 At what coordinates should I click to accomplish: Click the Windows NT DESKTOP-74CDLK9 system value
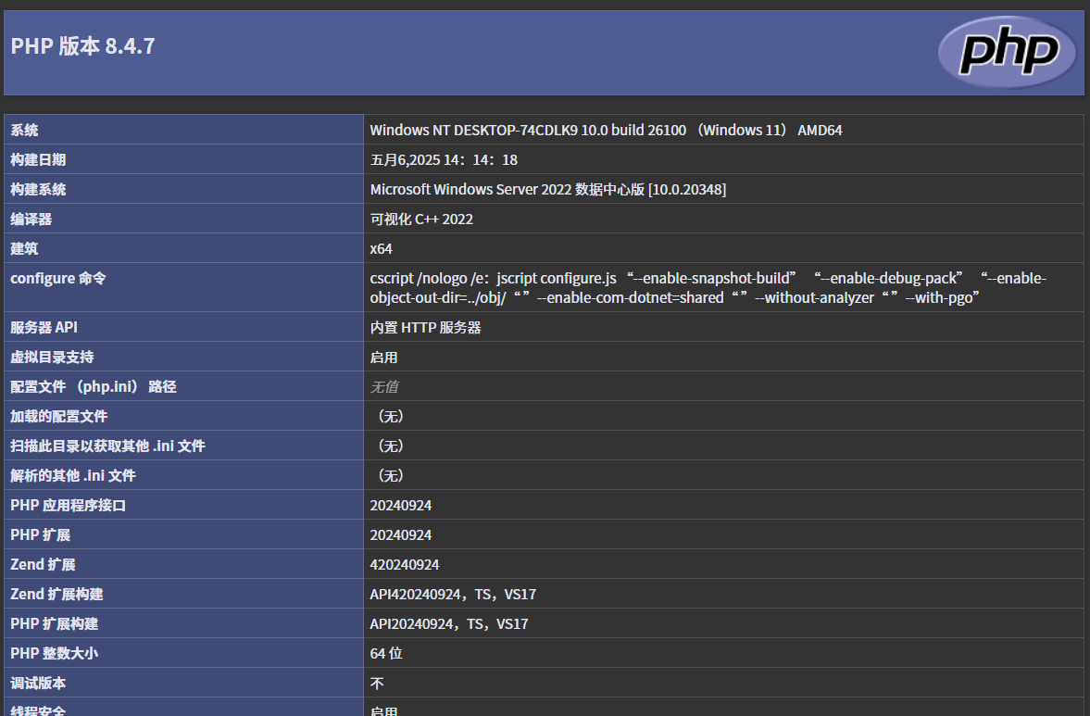click(606, 130)
